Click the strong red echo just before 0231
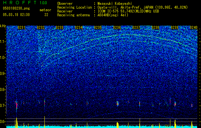201x128 pixels. click(x=17, y=106)
